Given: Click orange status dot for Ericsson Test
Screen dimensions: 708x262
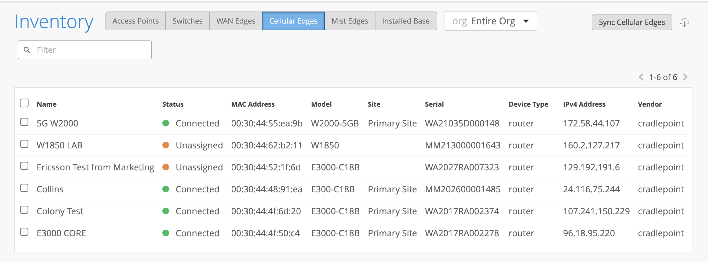Looking at the screenshot, I should (x=166, y=167).
